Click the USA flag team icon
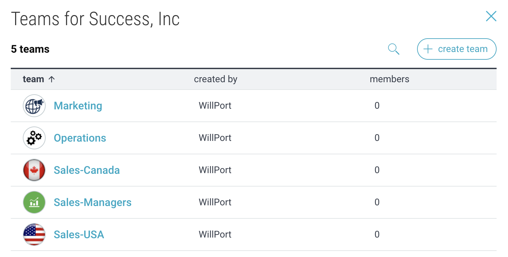Viewport: 508px width, 257px height. point(34,235)
